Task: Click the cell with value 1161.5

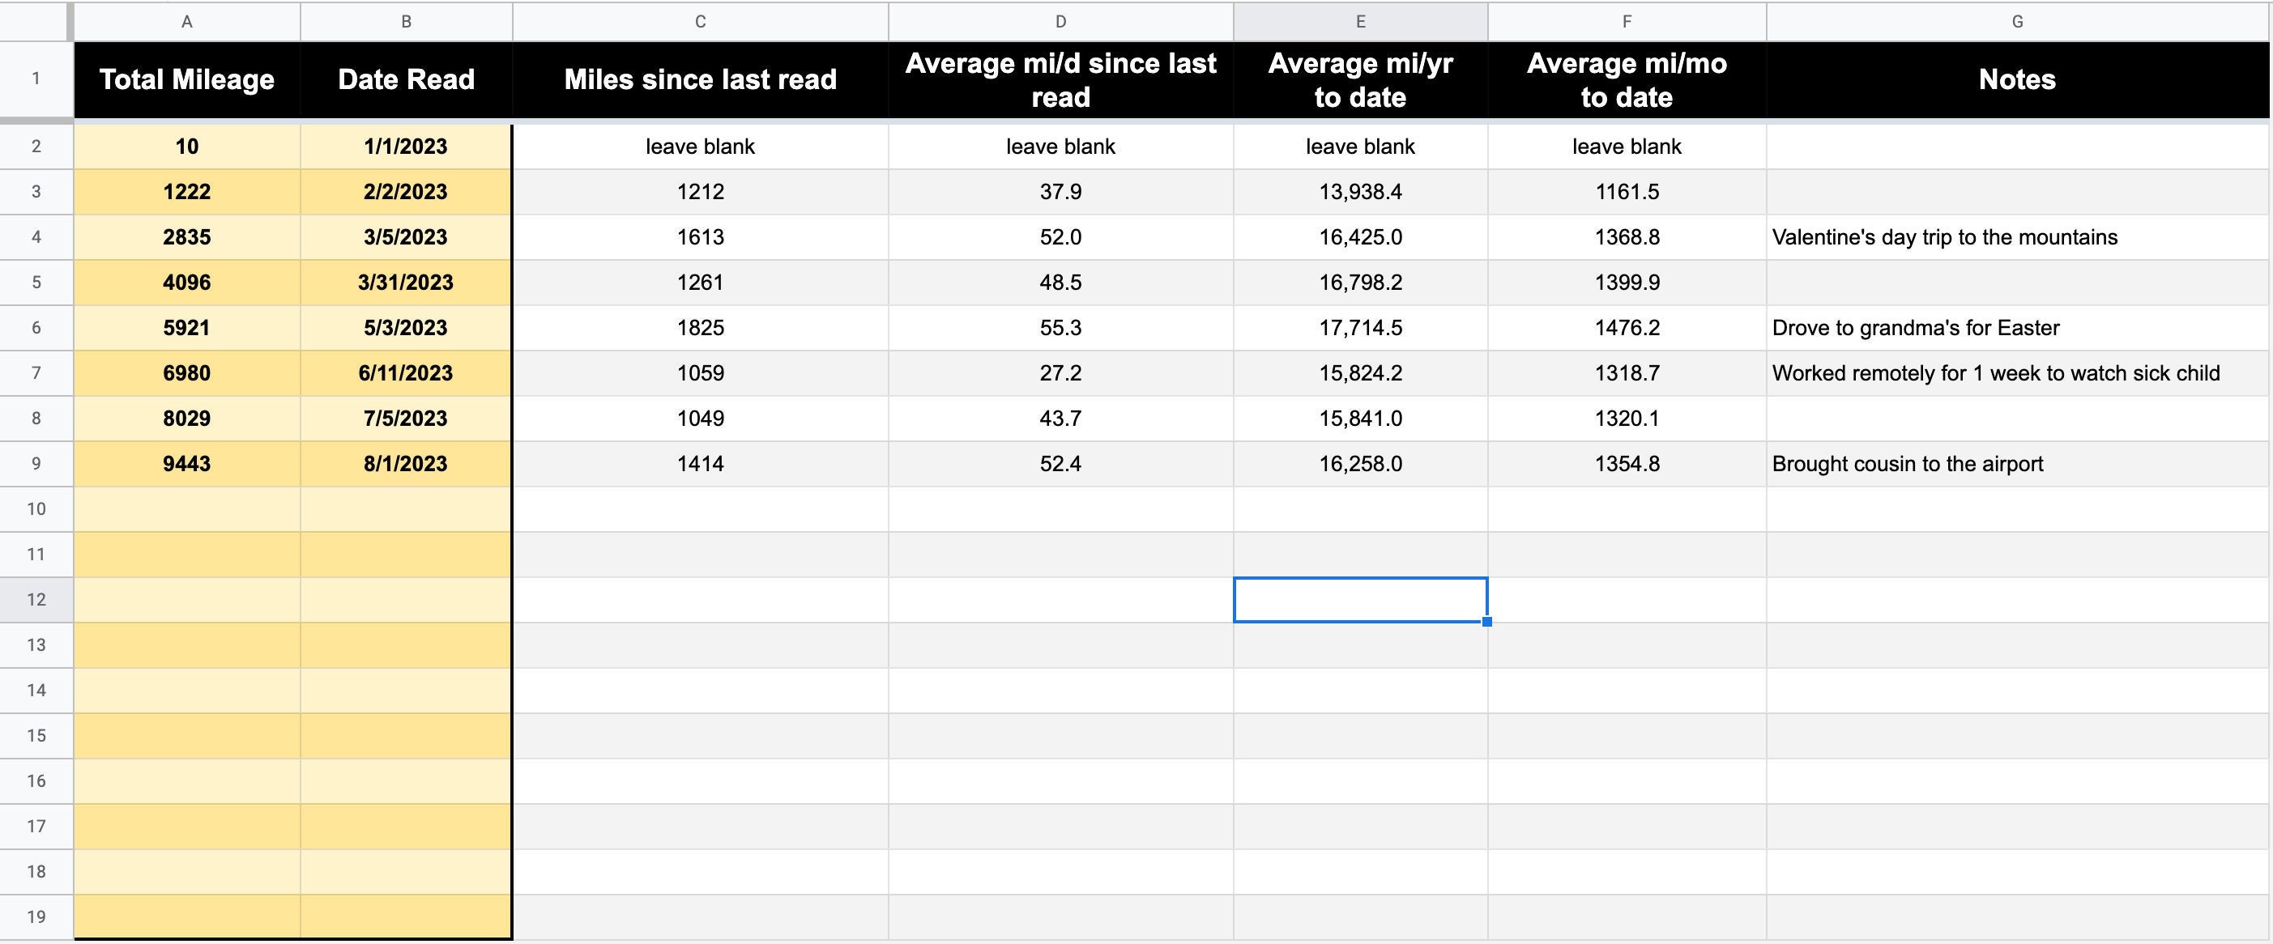Action: pyautogui.click(x=1627, y=191)
